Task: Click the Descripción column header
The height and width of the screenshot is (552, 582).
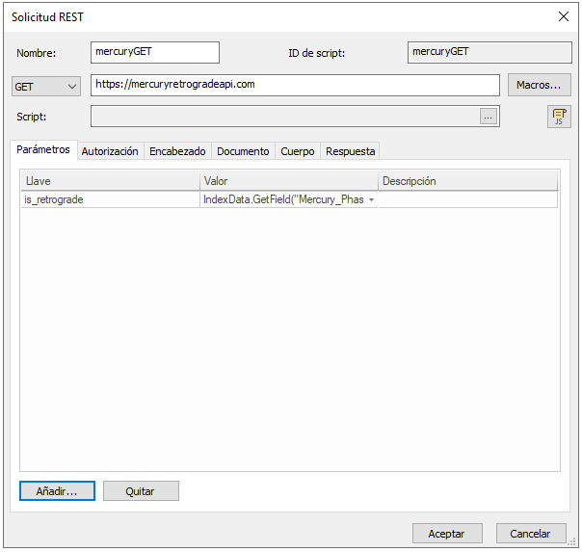Action: tap(467, 181)
